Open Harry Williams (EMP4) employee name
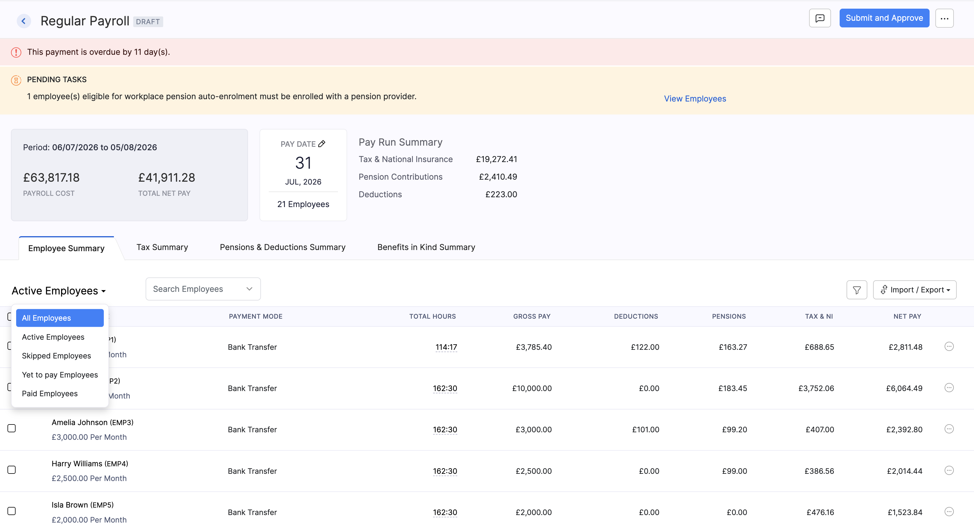The image size is (974, 526). point(90,464)
